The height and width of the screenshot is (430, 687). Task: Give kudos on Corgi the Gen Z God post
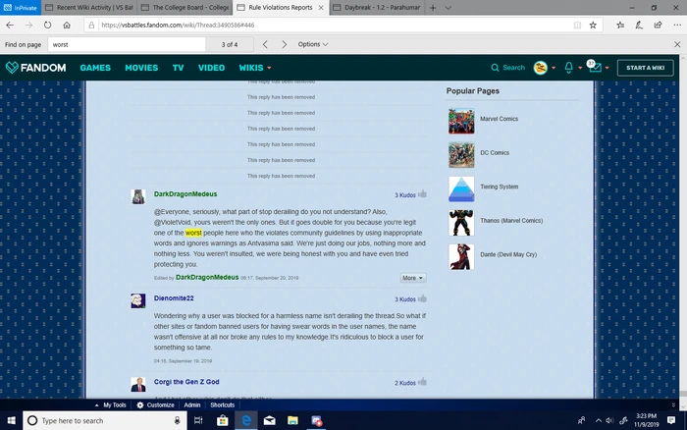click(x=422, y=382)
